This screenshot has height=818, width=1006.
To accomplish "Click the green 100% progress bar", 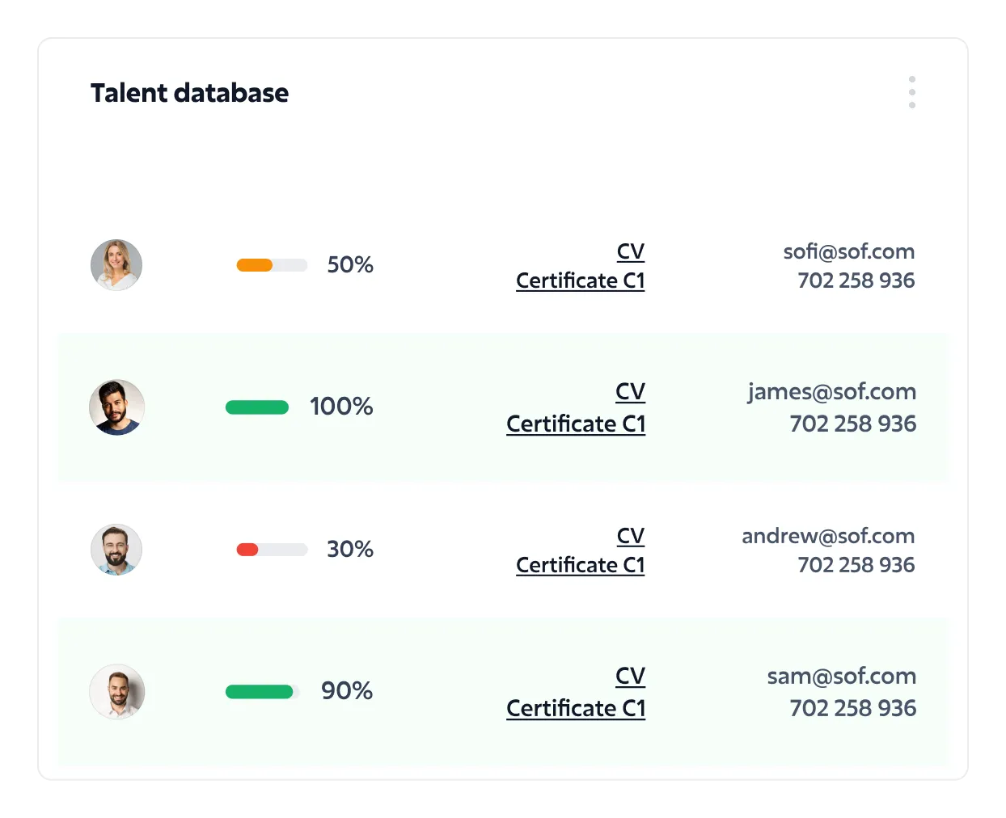I will [x=257, y=407].
